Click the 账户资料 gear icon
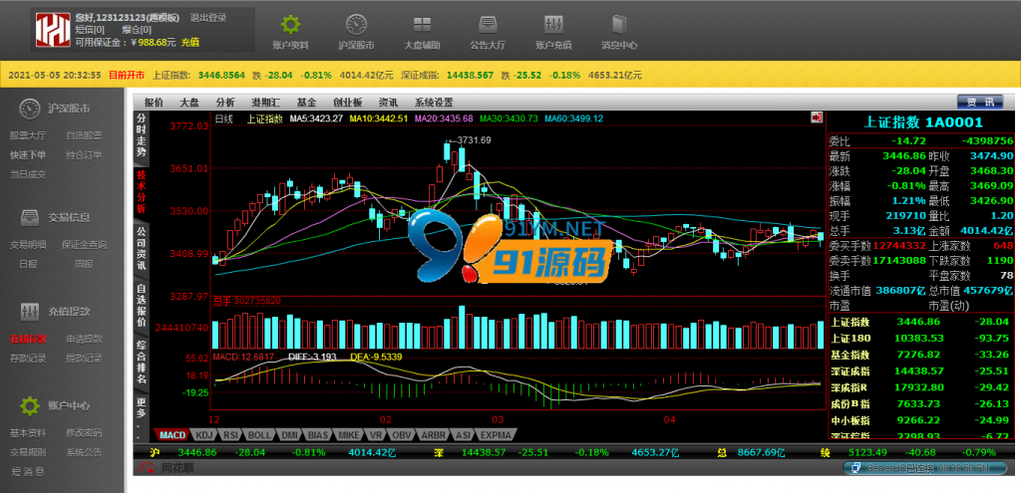The image size is (1021, 493). 290,25
